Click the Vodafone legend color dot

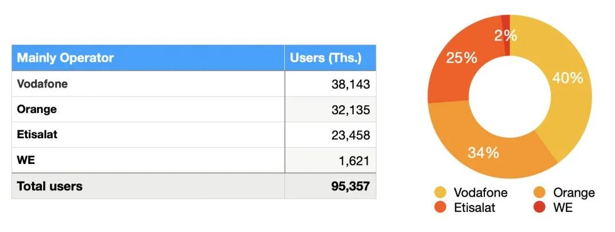441,193
